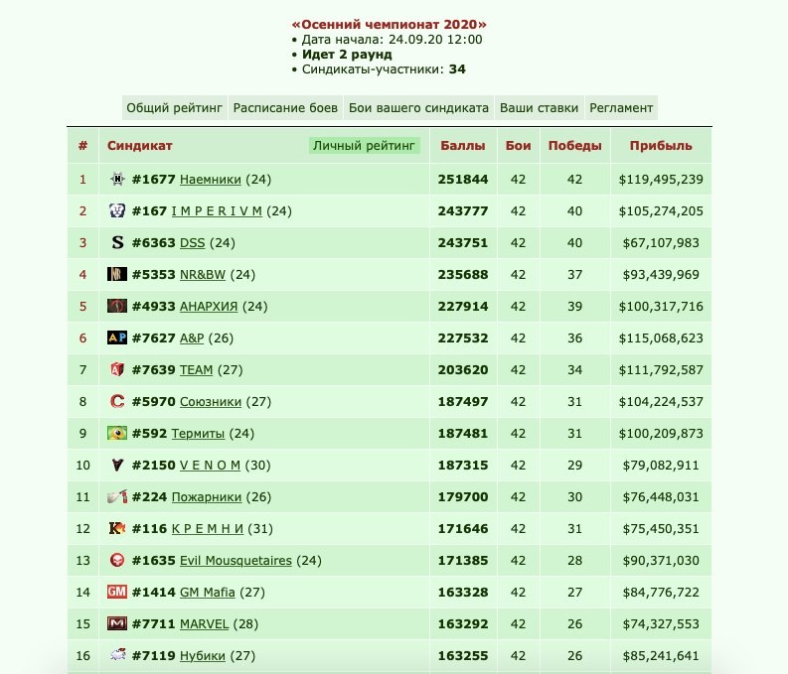Click the Термиты eye emblem icon
Viewport: 788px width, 674px height.
[x=117, y=433]
